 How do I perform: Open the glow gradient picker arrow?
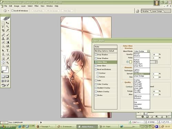coord(157,62)
